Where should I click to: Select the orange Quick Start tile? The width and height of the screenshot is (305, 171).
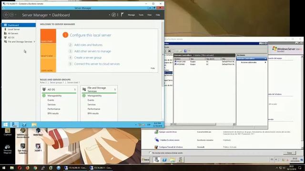point(48,36)
